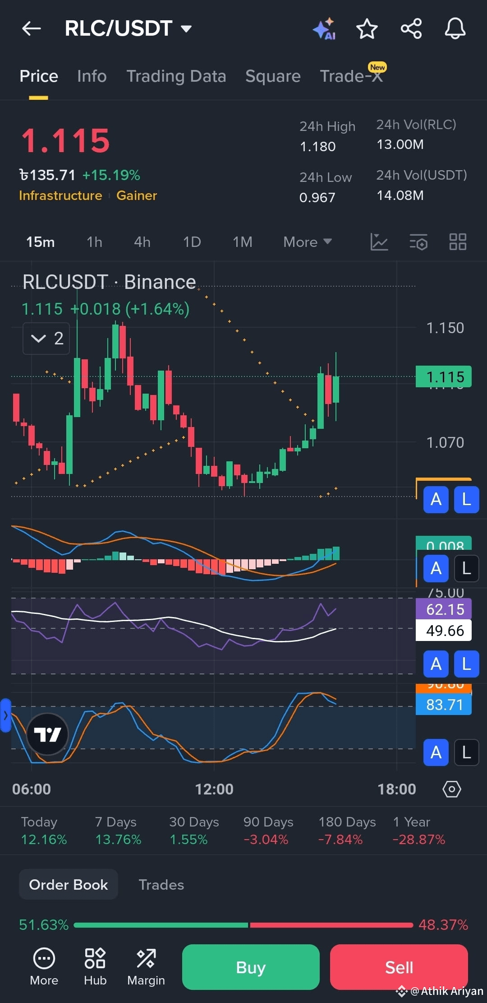Tap the 24h Low value 0.967

pos(317,197)
